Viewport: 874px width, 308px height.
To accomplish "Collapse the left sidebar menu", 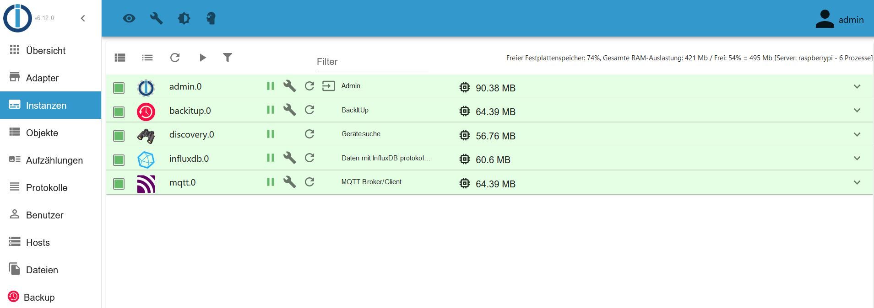I will (83, 18).
